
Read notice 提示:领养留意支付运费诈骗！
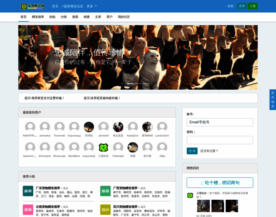(x=44, y=98)
